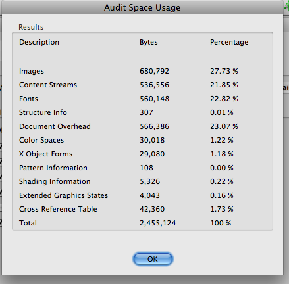The height and width of the screenshot is (284, 289).
Task: Click the Results group label
Action: click(31, 27)
